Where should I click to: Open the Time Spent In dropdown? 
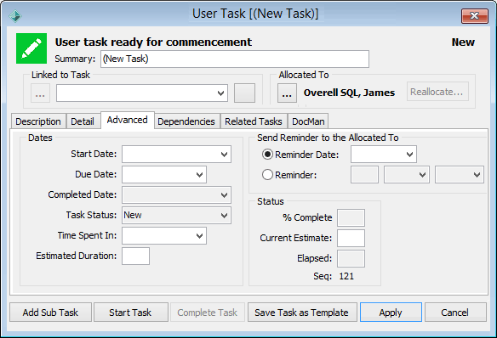click(199, 235)
